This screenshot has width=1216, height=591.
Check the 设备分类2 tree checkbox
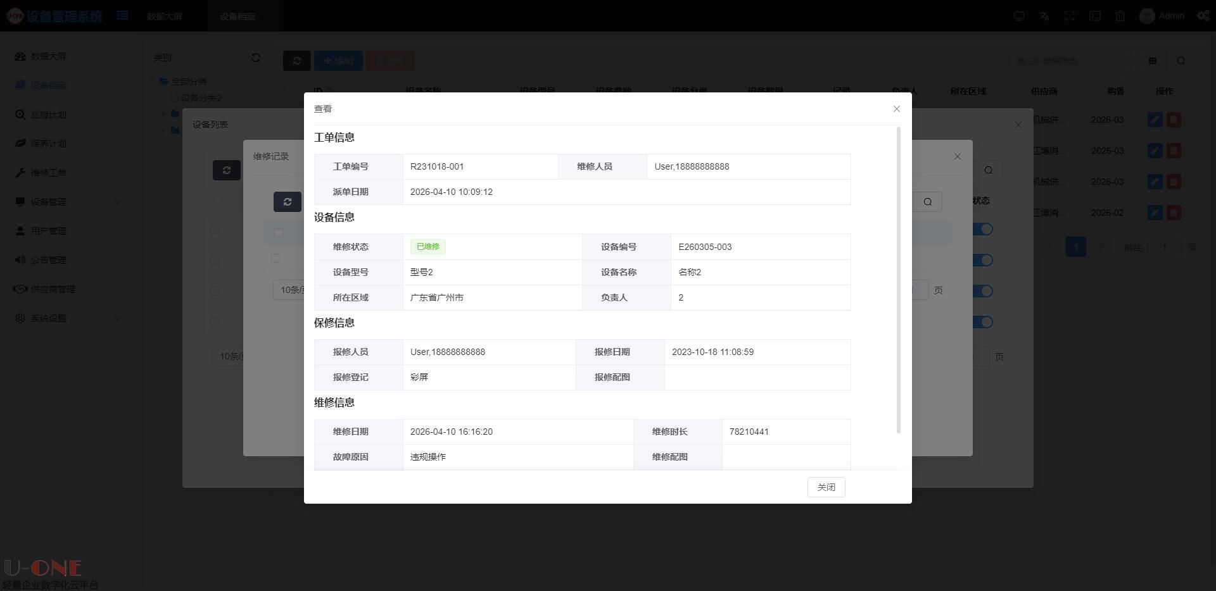tap(175, 98)
